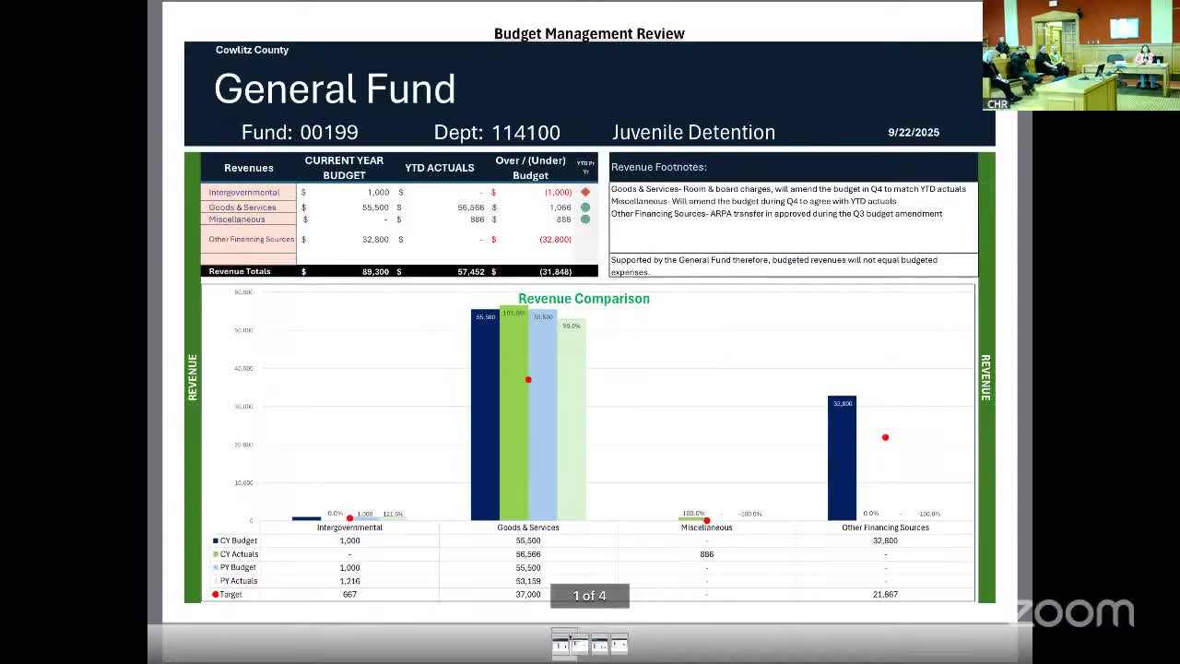Image resolution: width=1180 pixels, height=664 pixels.
Task: Click the red Target legend dot
Action: (x=216, y=595)
